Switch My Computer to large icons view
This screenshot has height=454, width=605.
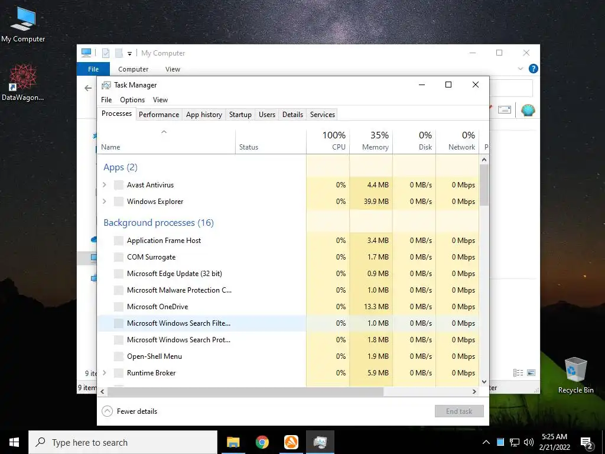531,372
